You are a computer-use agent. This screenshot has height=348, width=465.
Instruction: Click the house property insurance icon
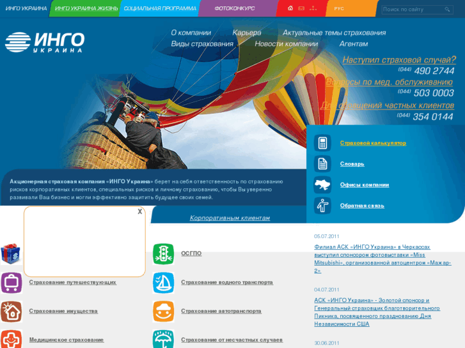[12, 311]
